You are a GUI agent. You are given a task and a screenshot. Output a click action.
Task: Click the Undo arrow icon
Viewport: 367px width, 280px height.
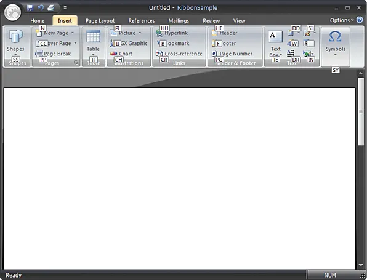coord(41,8)
